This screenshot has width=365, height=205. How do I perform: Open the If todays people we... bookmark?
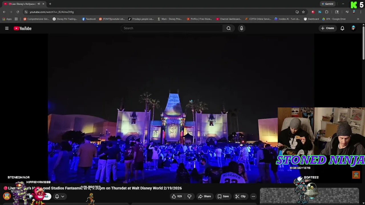click(141, 19)
